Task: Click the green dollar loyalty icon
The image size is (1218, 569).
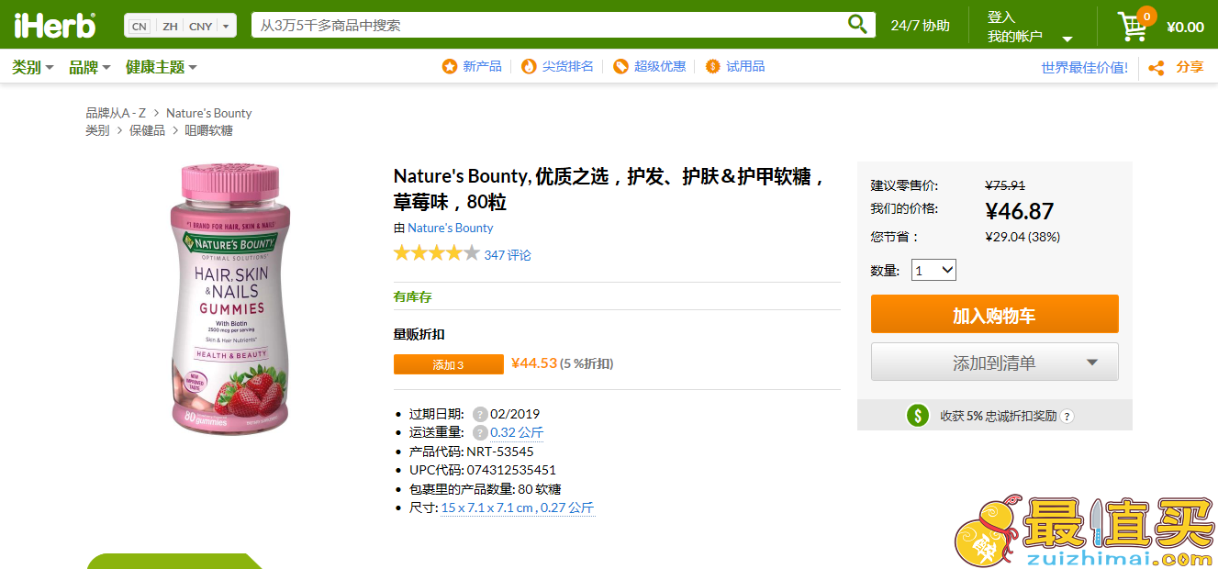Action: tap(918, 416)
